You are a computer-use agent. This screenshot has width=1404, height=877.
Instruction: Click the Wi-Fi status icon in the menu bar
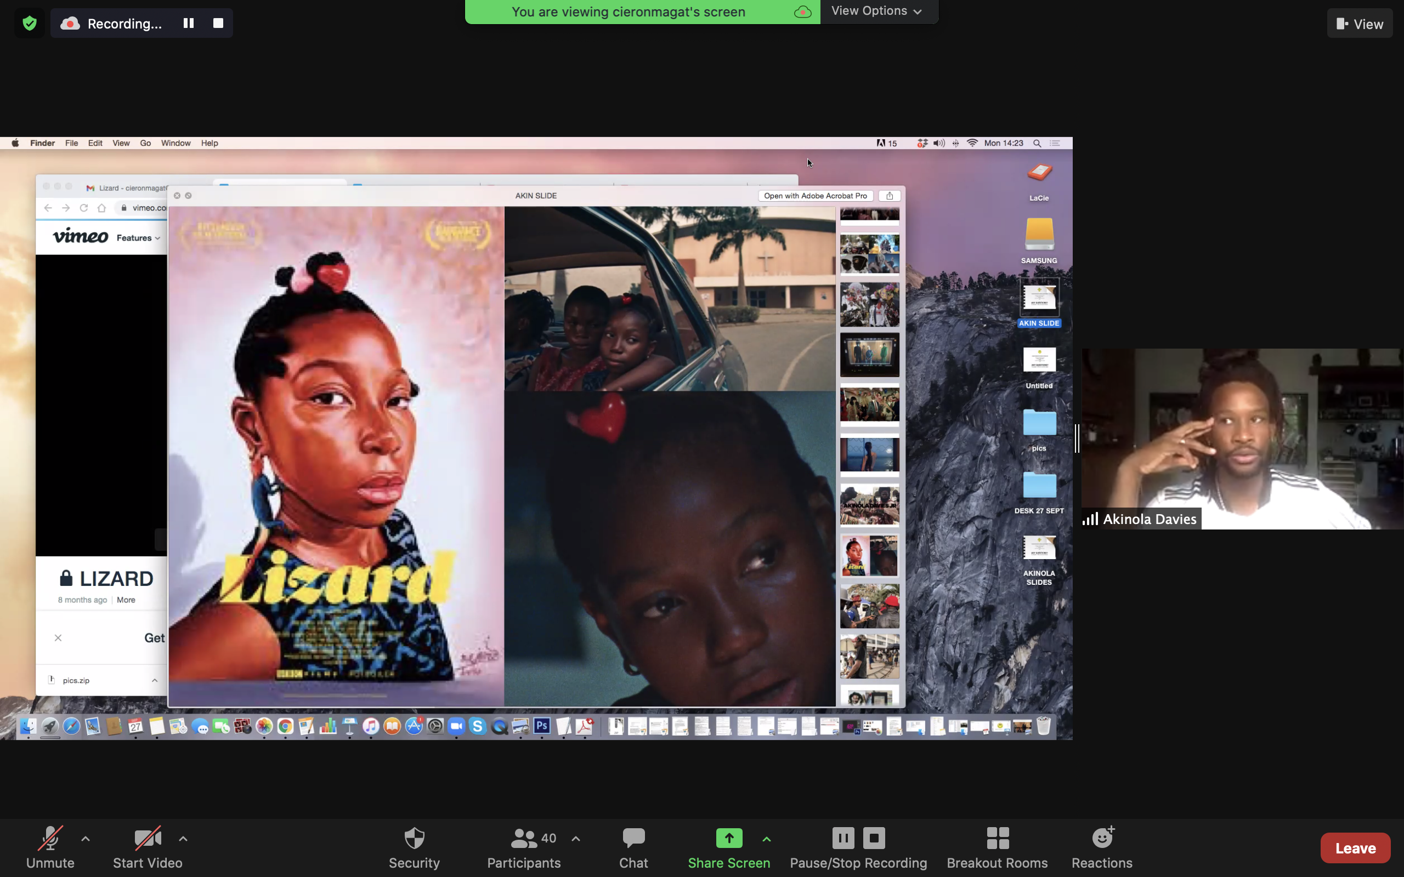972,143
